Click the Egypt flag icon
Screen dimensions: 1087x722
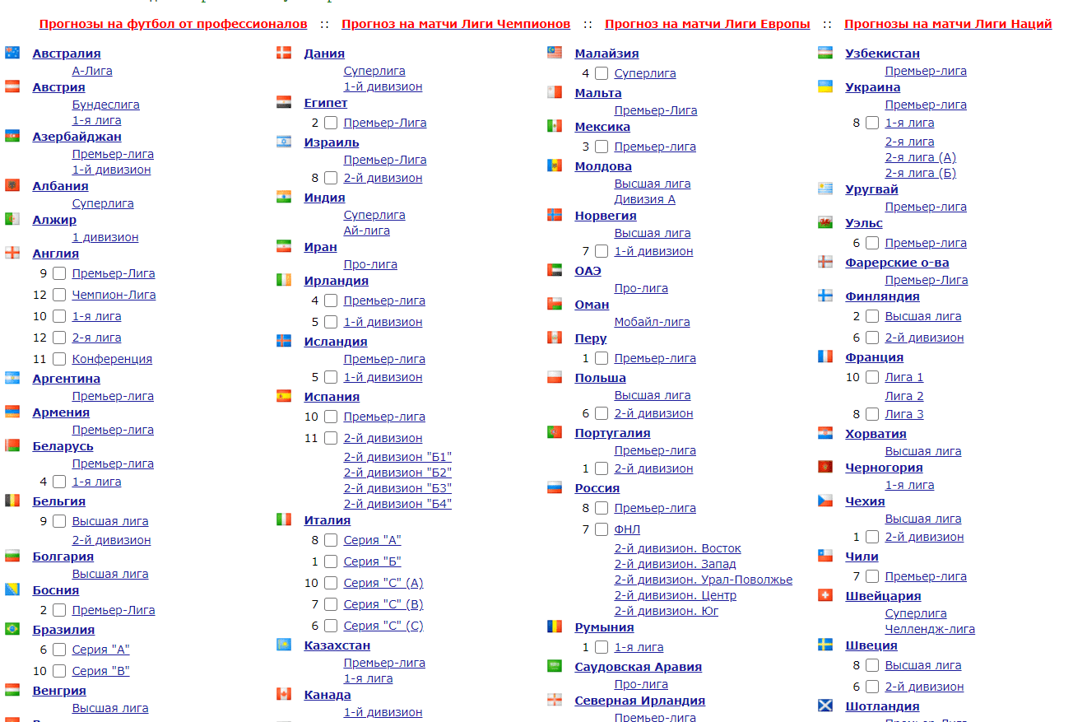click(284, 102)
